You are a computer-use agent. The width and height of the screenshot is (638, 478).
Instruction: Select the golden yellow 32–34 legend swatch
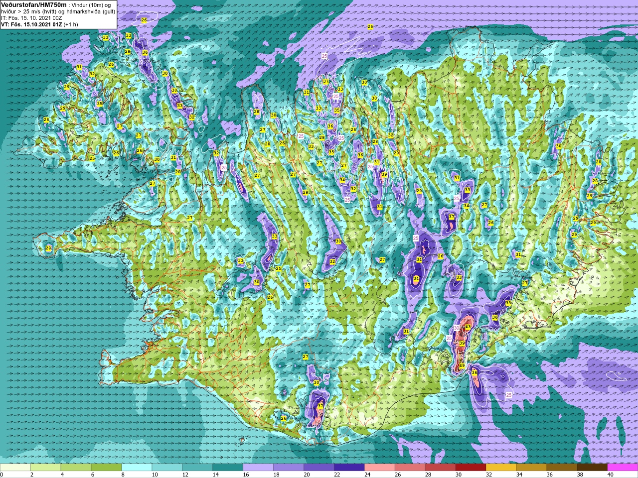pos(501,468)
